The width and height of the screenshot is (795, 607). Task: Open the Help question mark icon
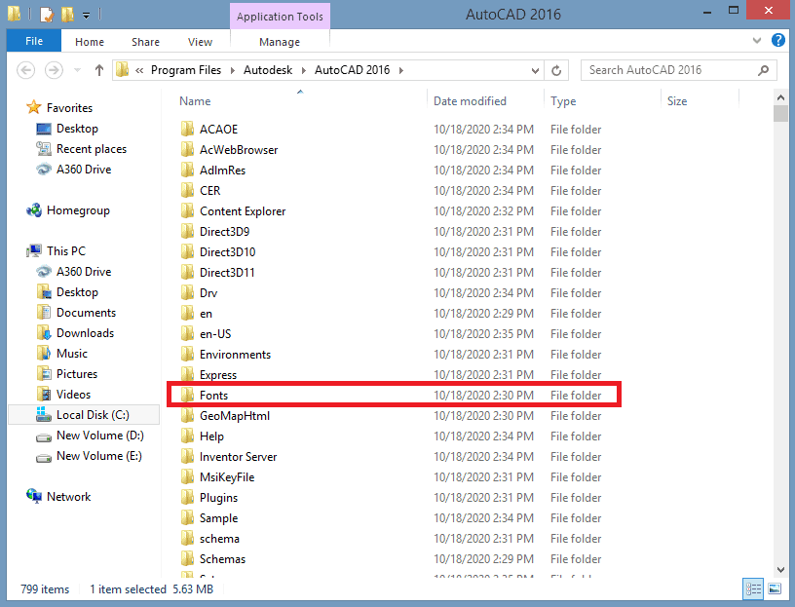coord(777,40)
